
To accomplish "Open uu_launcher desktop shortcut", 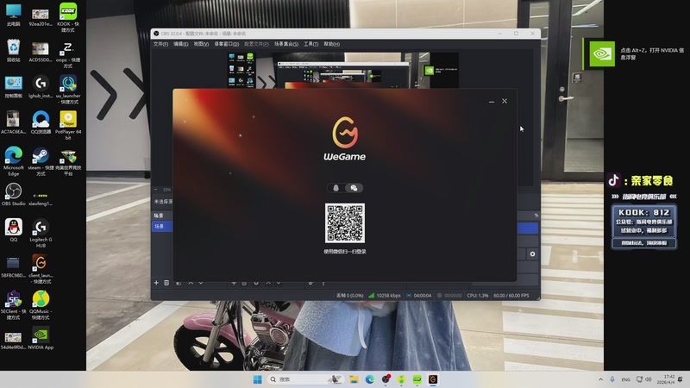I will point(68,90).
